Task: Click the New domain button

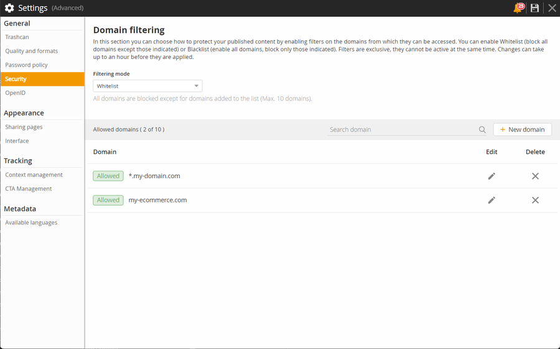Action: point(522,130)
